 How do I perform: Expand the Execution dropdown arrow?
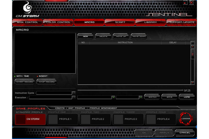point(74,98)
